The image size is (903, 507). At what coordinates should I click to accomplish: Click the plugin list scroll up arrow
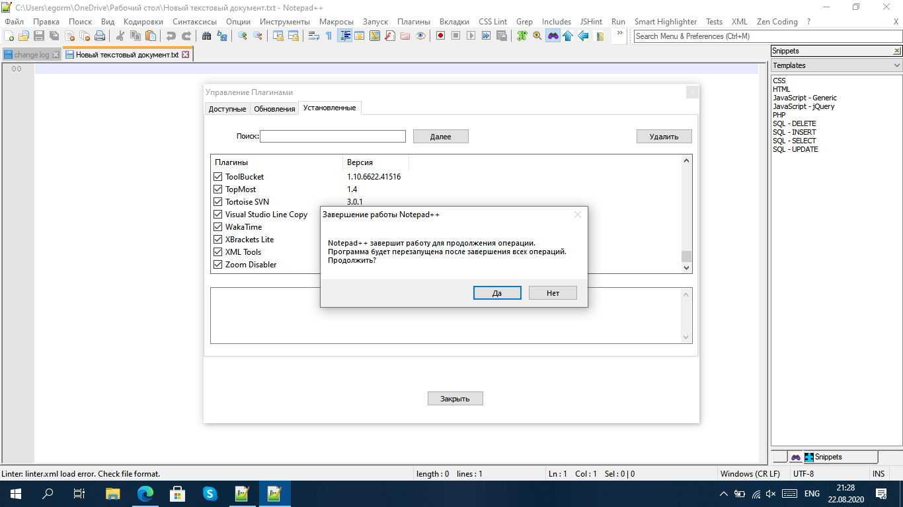click(x=686, y=160)
